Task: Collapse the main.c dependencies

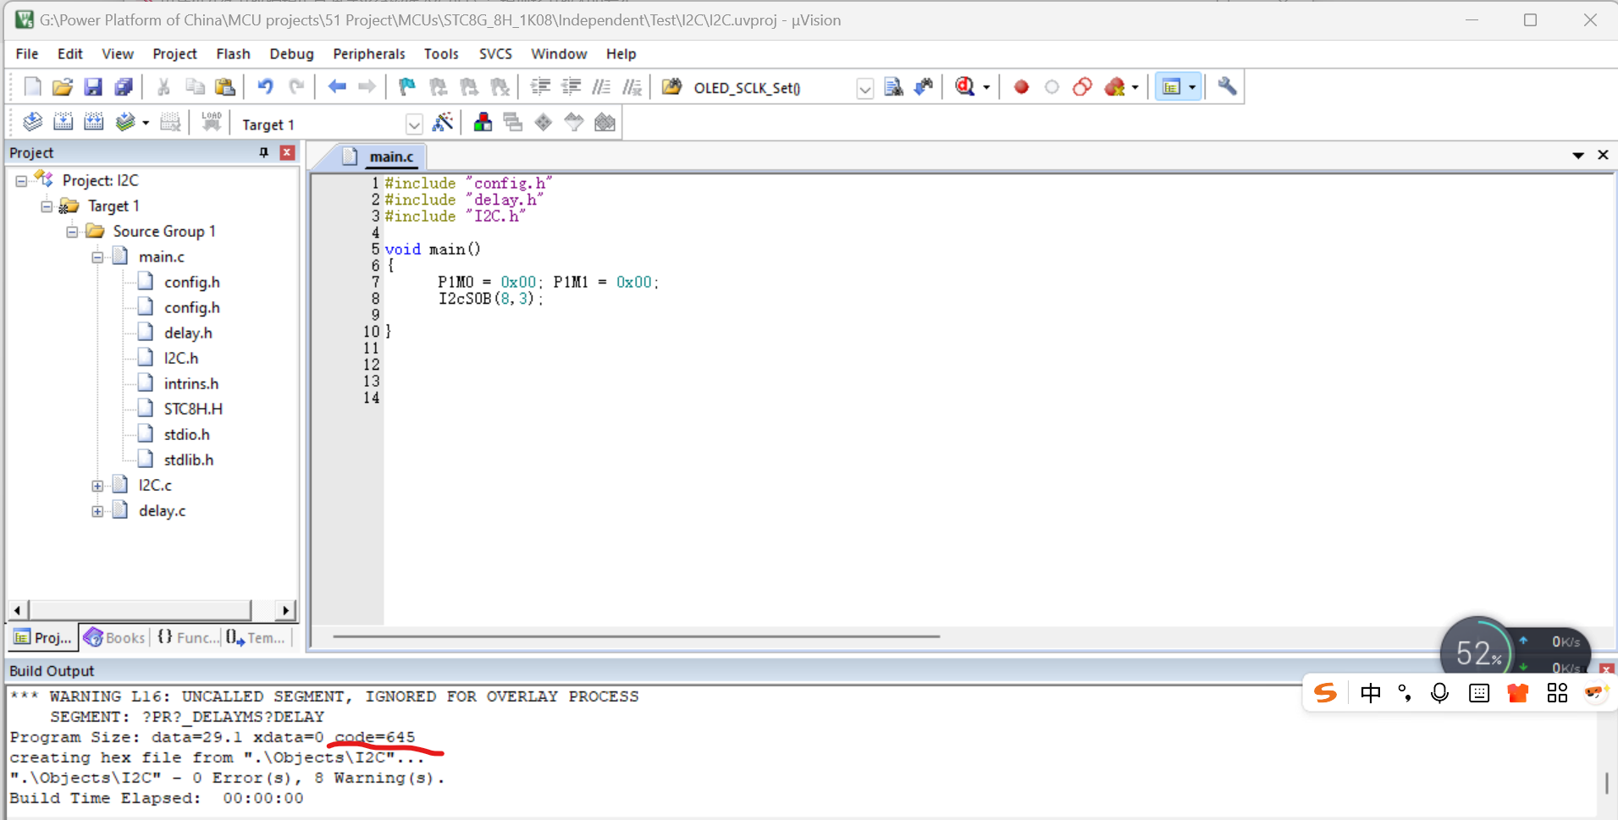Action: (x=97, y=257)
